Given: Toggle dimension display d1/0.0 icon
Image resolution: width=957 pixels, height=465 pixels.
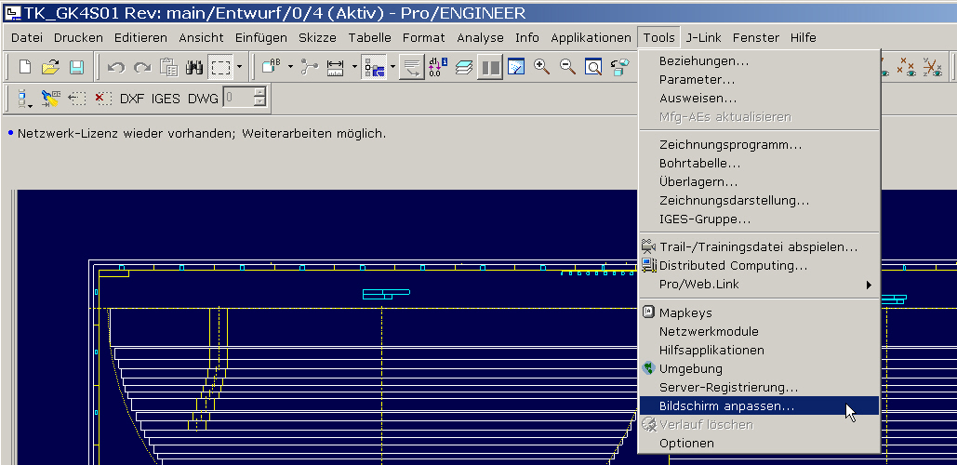Looking at the screenshot, I should tap(438, 67).
